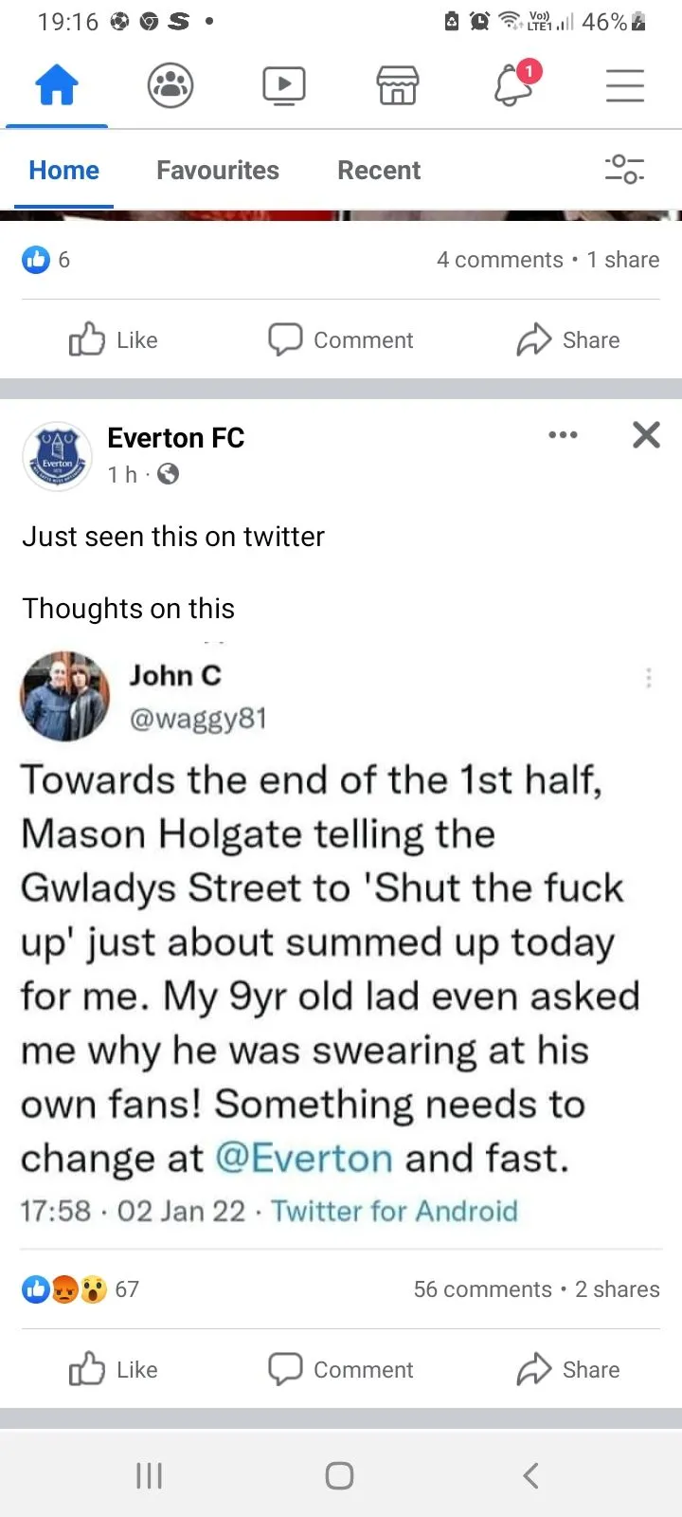Tap the Everton FC crest avatar
This screenshot has height=1517, width=682.
tap(57, 456)
